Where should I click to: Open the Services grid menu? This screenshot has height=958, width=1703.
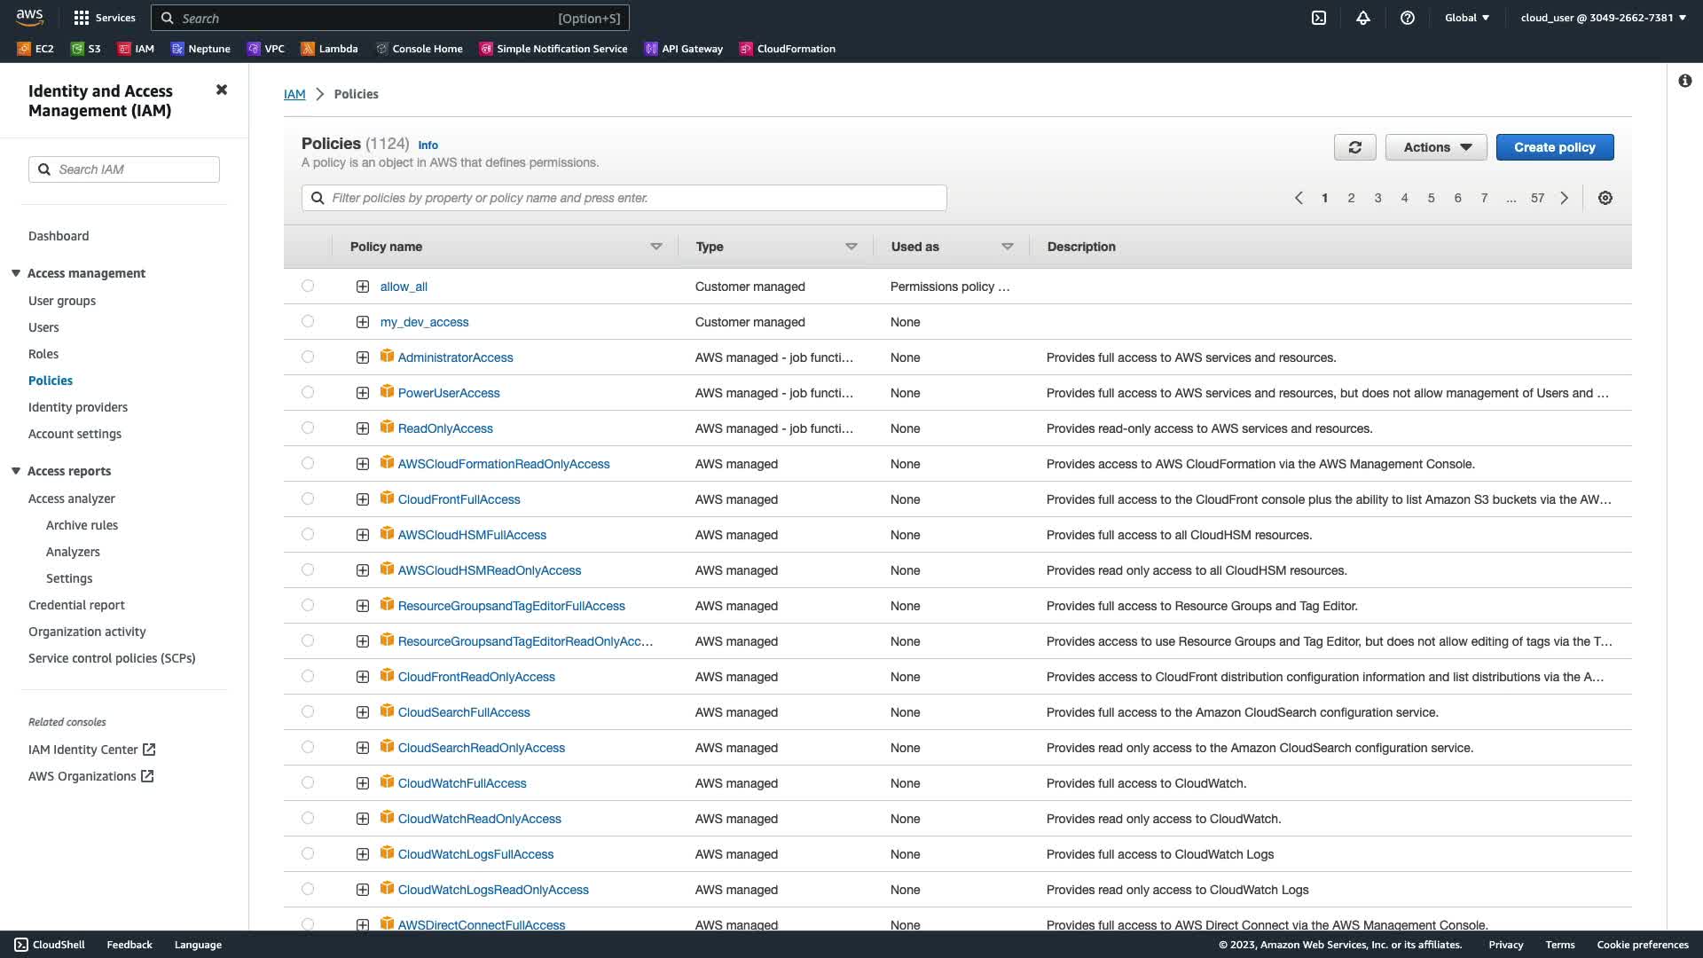pyautogui.click(x=105, y=18)
